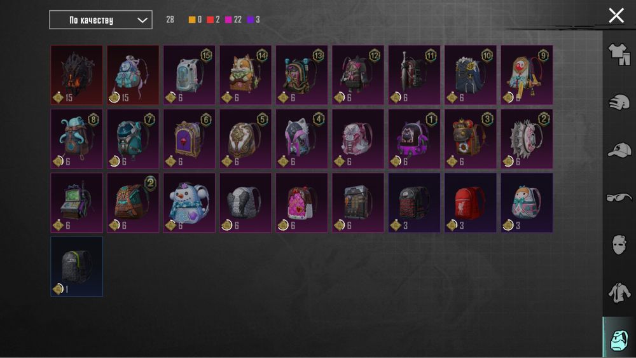The width and height of the screenshot is (636, 358).
Task: Pick the octopus backpack numbered 8
Action: point(77,139)
